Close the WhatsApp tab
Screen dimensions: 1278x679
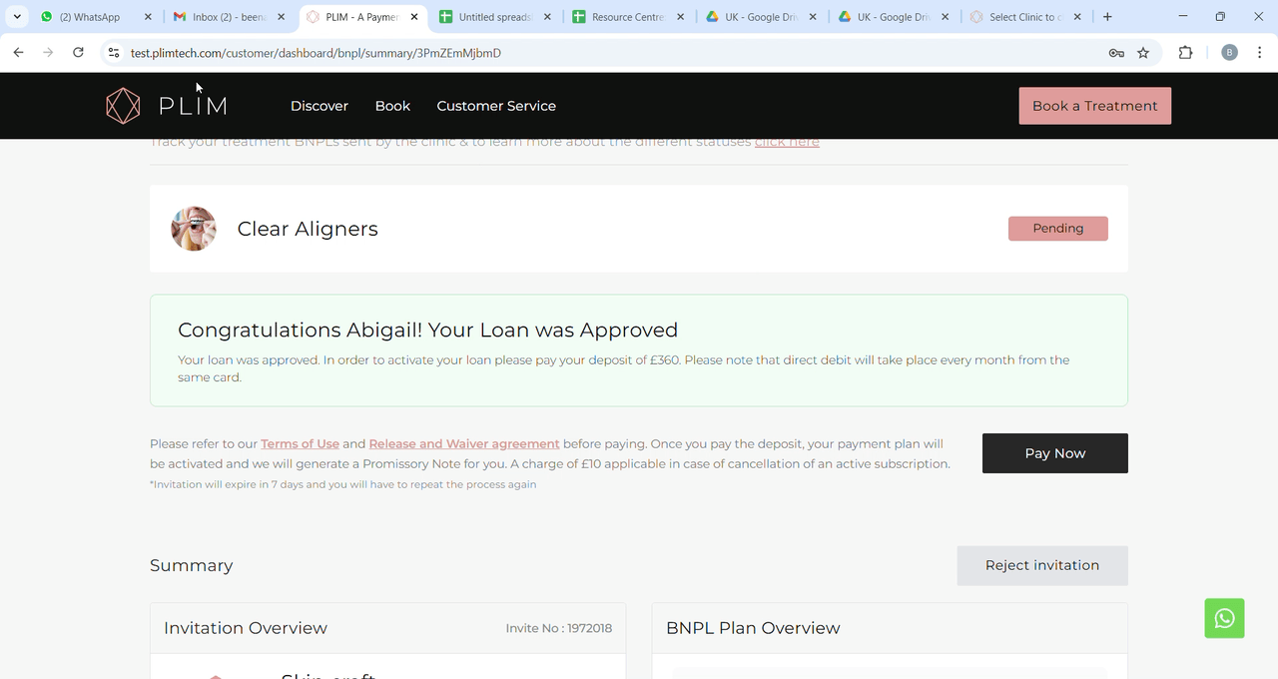pyautogui.click(x=148, y=17)
